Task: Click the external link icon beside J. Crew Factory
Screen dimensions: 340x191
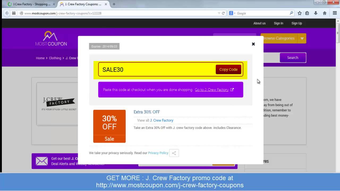Action: (232, 90)
